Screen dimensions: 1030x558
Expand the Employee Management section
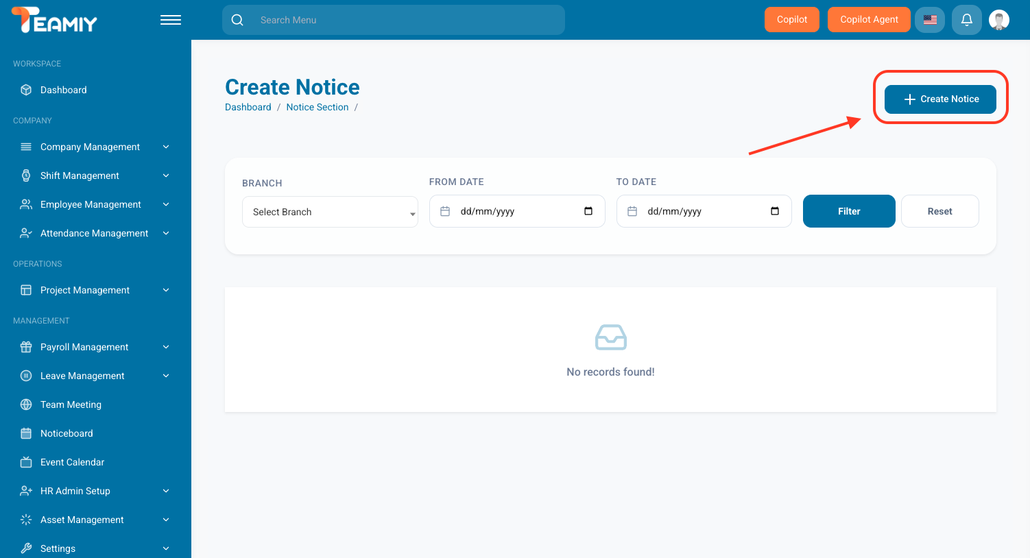coord(91,204)
